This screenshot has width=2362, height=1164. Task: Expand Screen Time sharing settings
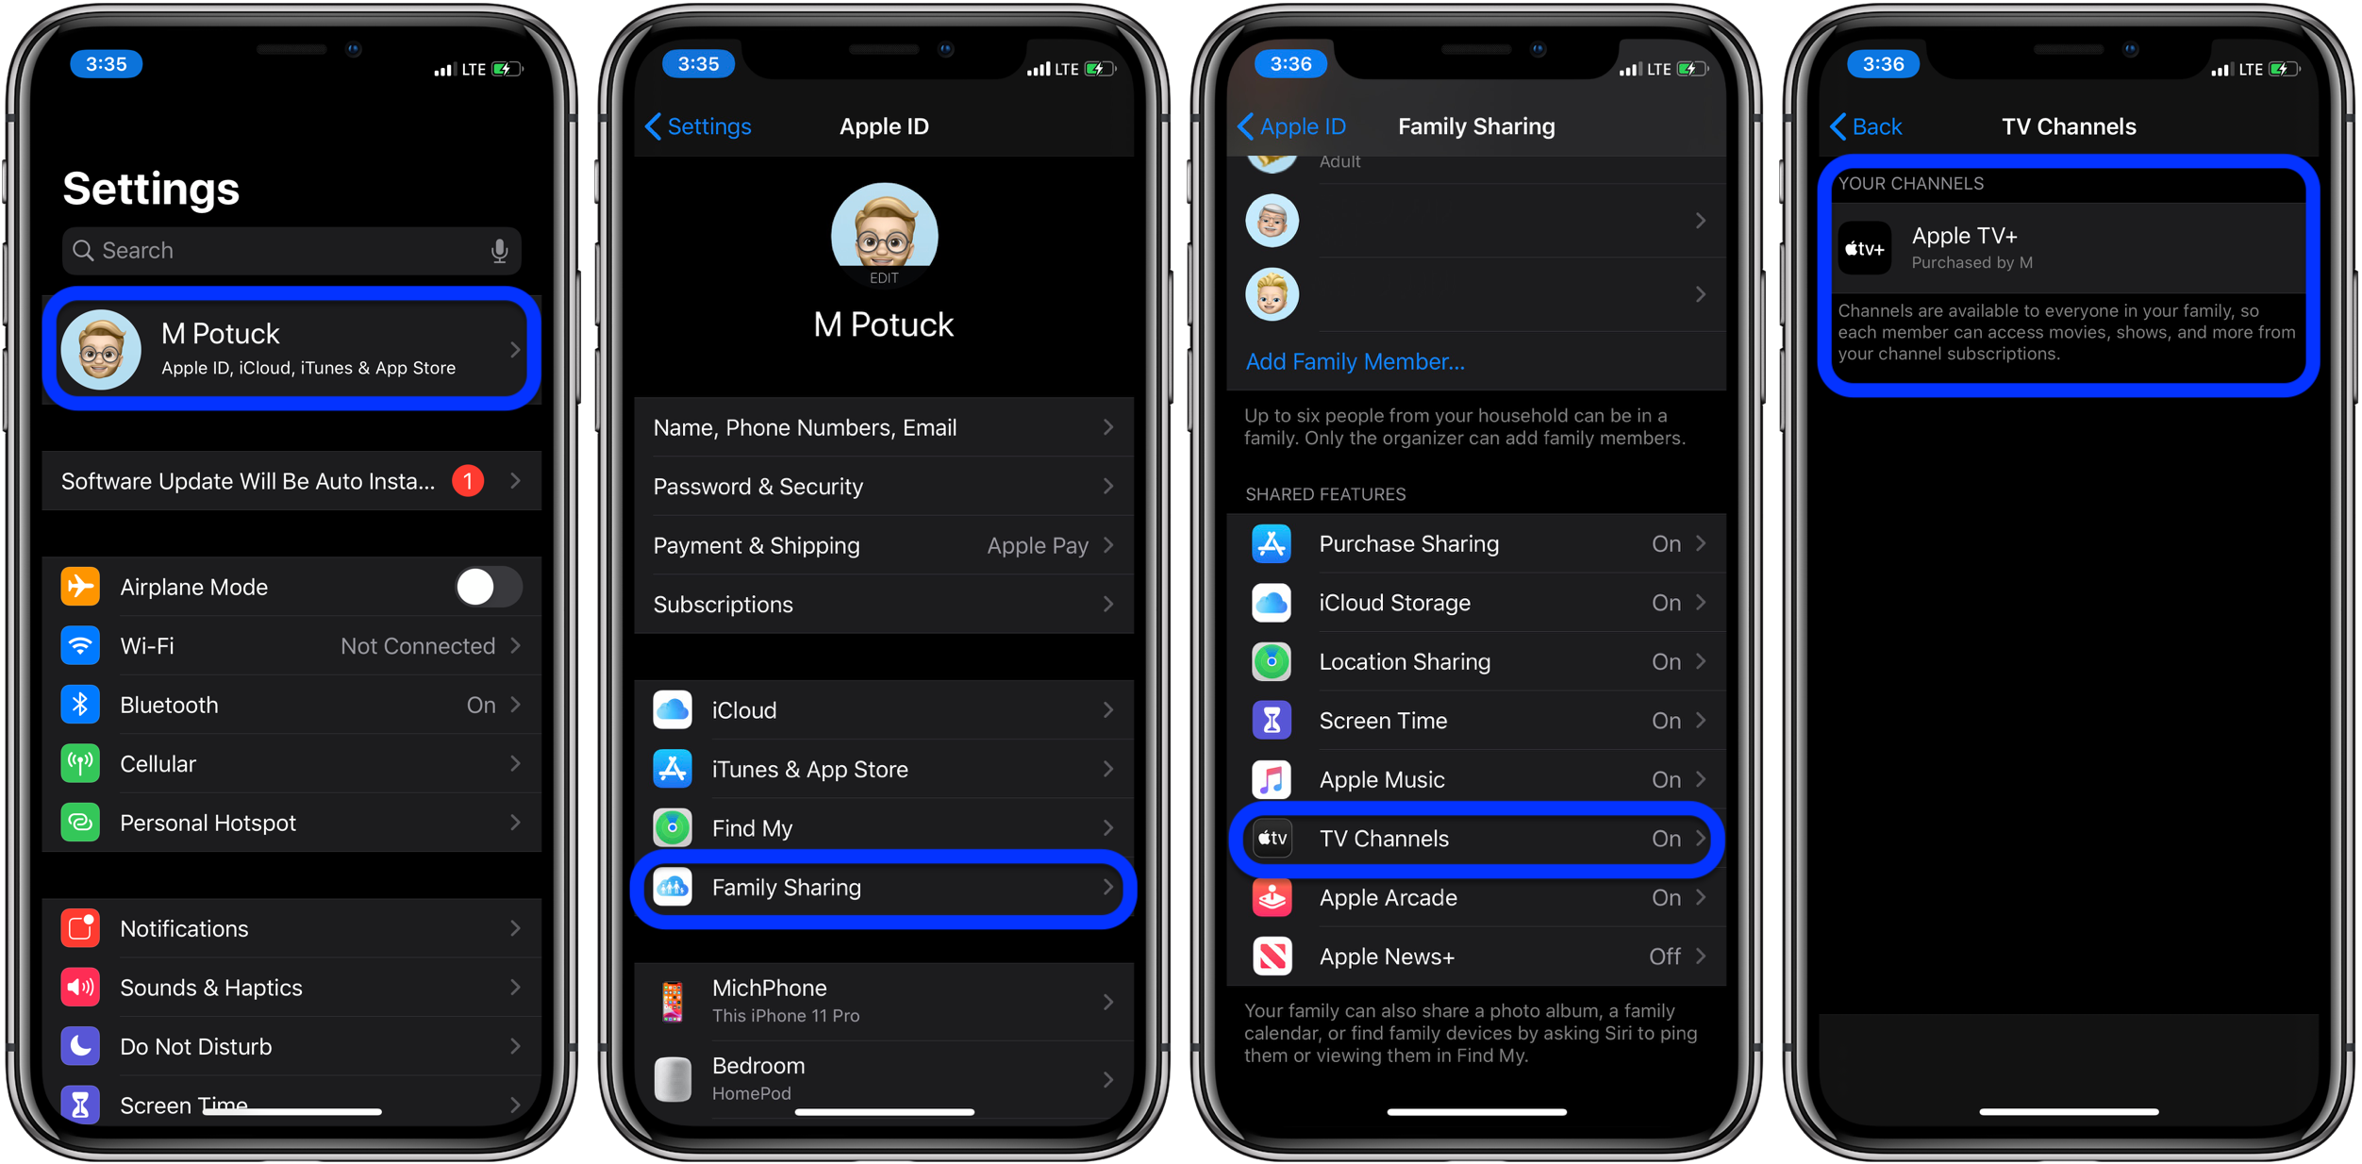(1478, 720)
